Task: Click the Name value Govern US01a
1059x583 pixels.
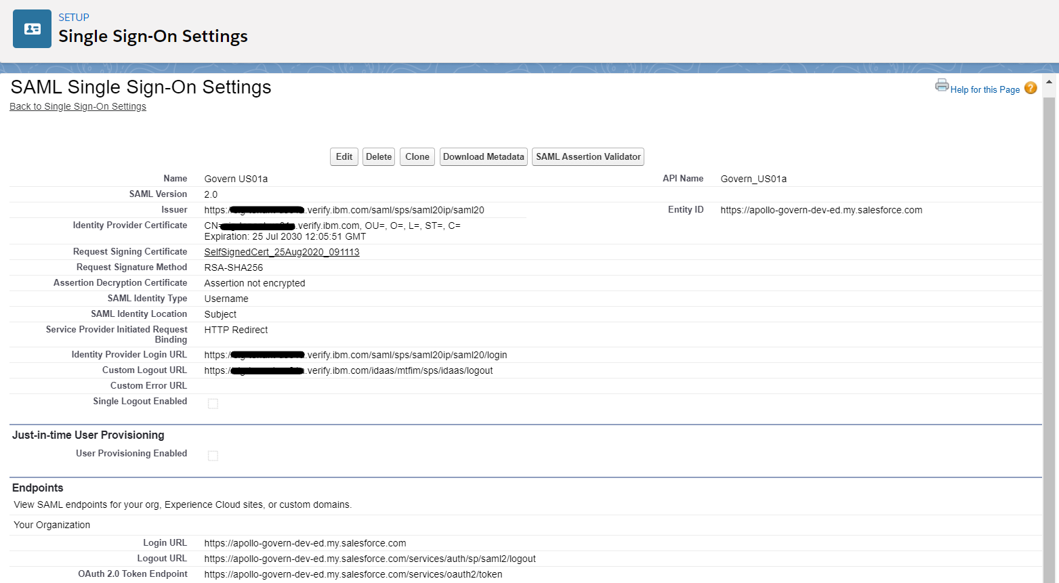Action: coord(236,179)
